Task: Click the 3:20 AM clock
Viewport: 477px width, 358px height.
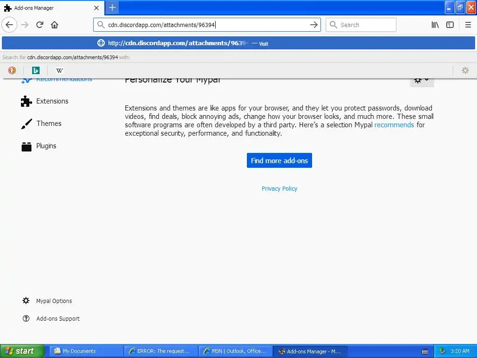Action: [x=460, y=351]
